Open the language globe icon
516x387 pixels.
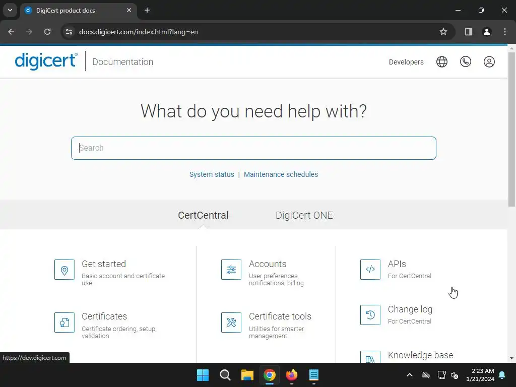tap(441, 62)
